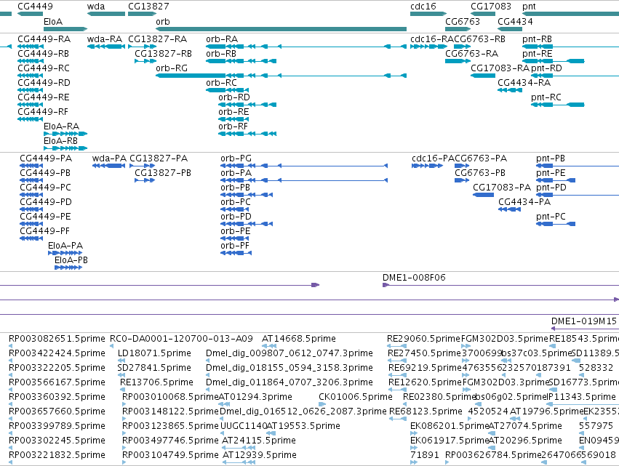Click the CG4434-PA protein coding glyph
619x466 pixels.
(x=510, y=209)
